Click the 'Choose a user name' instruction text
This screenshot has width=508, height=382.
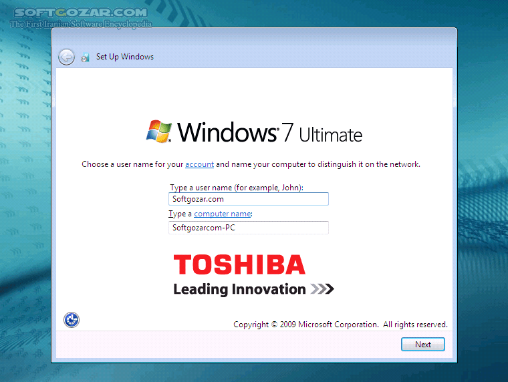(251, 164)
